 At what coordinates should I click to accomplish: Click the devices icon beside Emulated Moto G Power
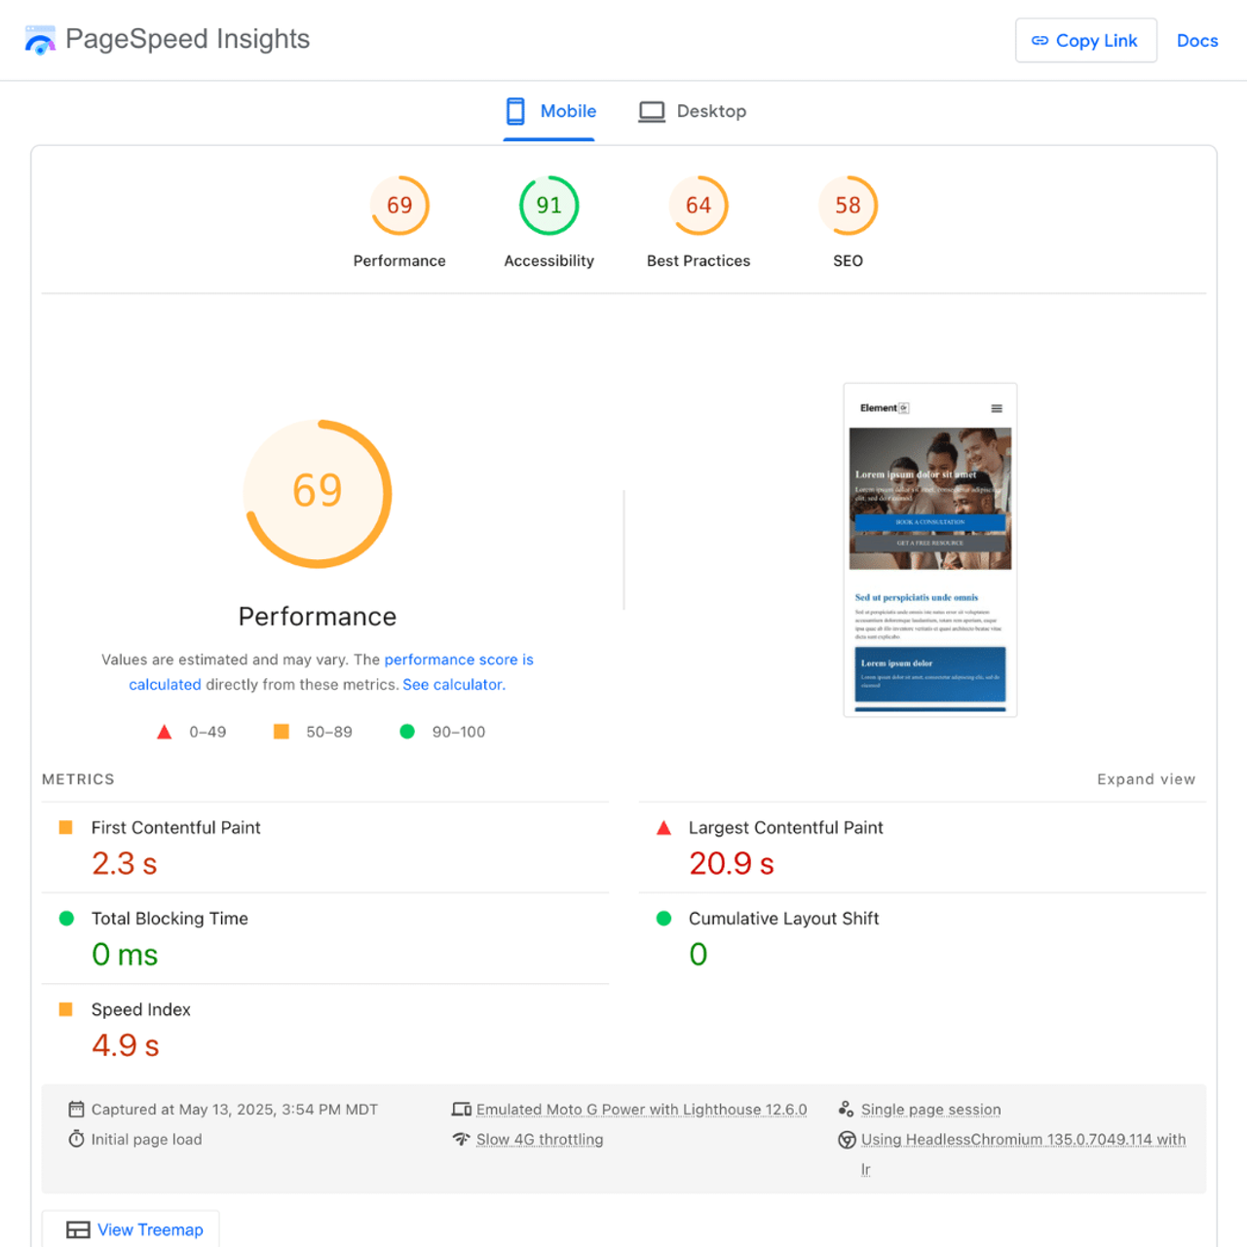(x=462, y=1110)
